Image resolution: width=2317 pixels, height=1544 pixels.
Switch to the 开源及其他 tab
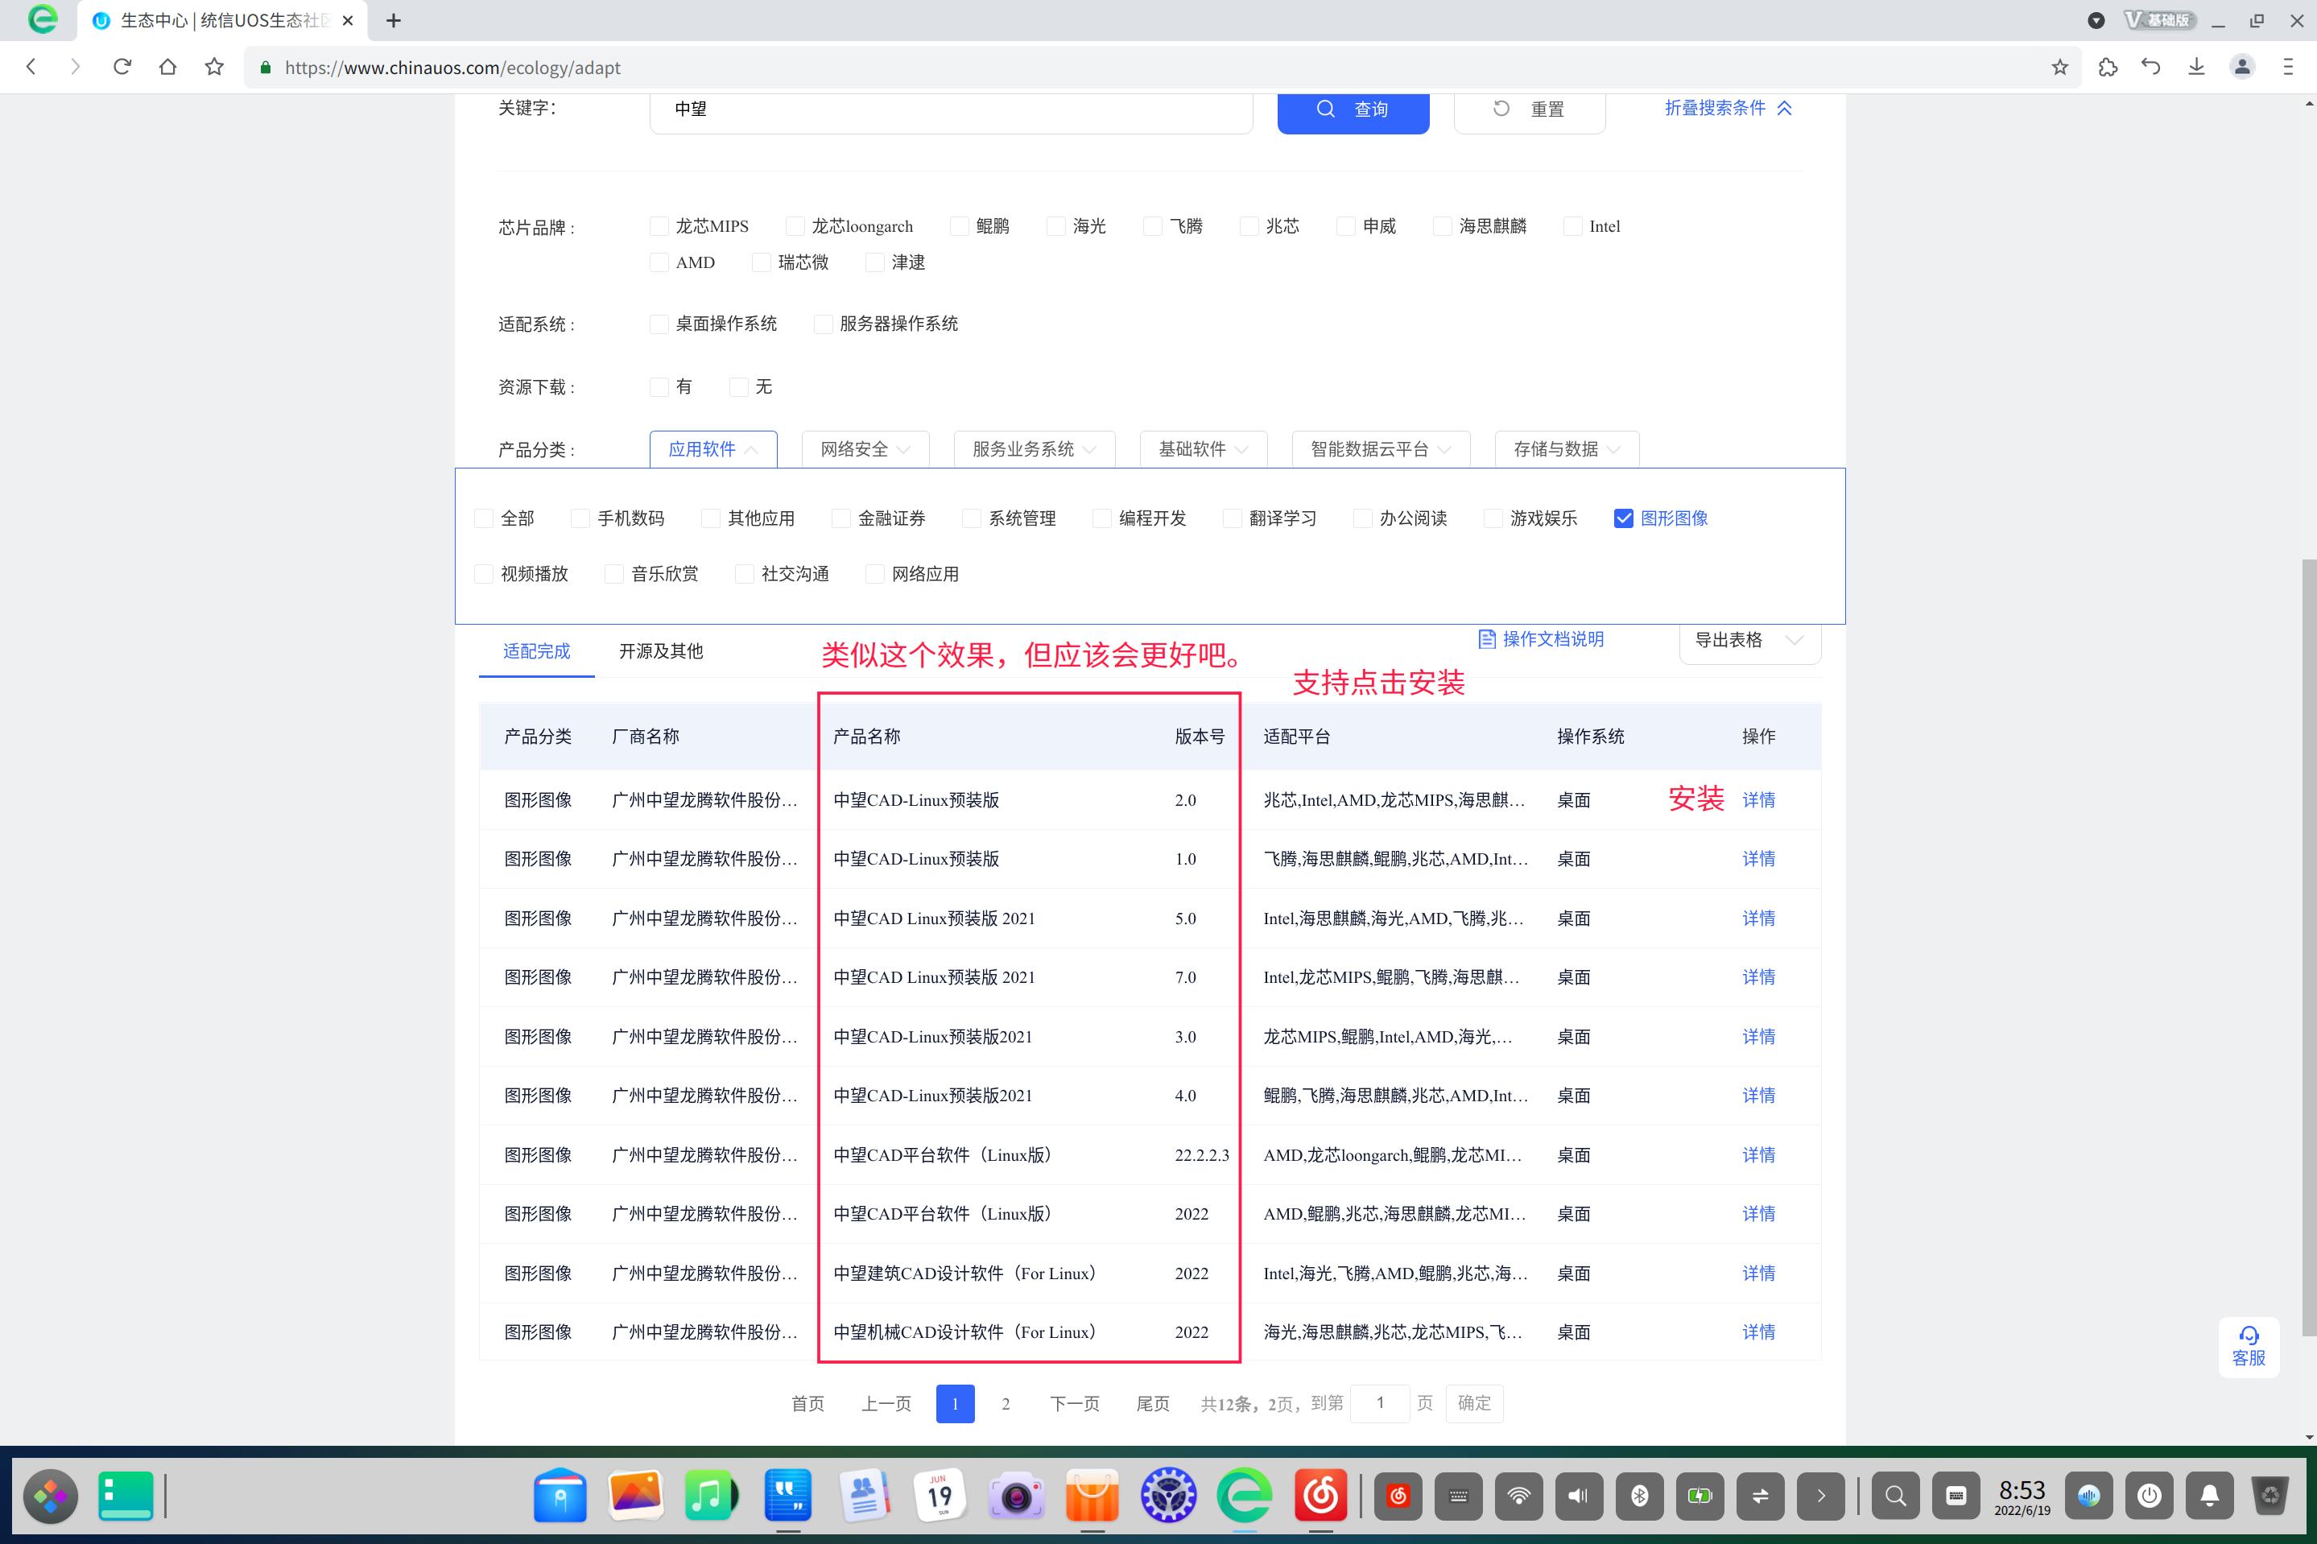pos(661,651)
